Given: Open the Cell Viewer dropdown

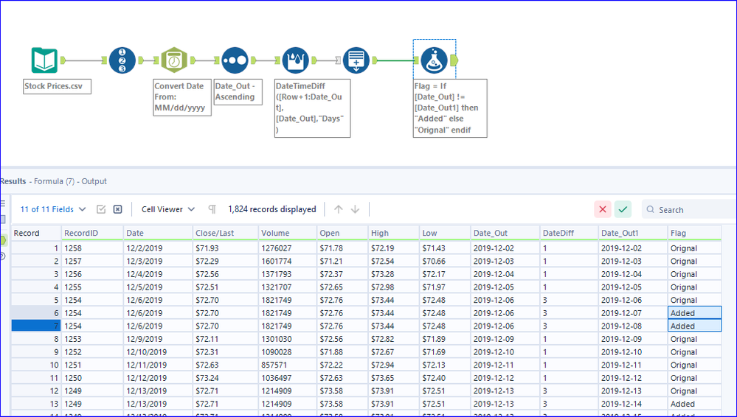Looking at the screenshot, I should 167,209.
